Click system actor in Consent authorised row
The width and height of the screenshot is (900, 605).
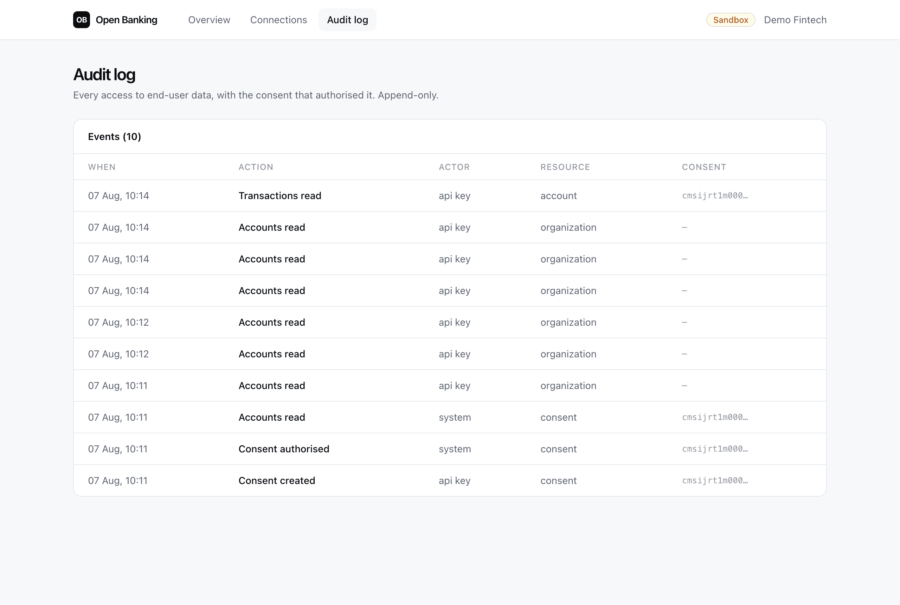coord(455,449)
